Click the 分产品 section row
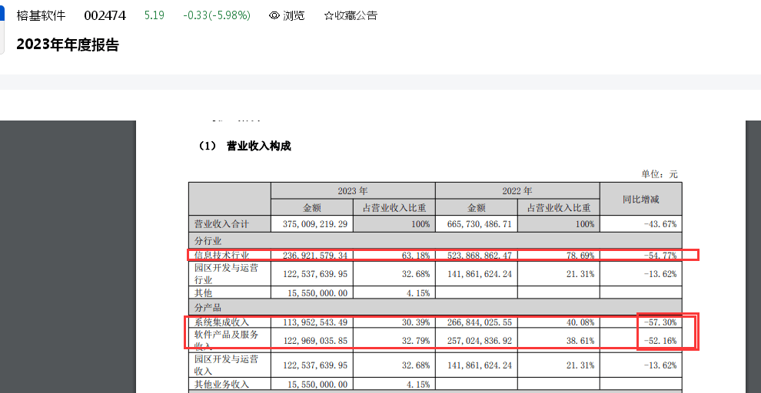761x393 pixels. coord(435,308)
